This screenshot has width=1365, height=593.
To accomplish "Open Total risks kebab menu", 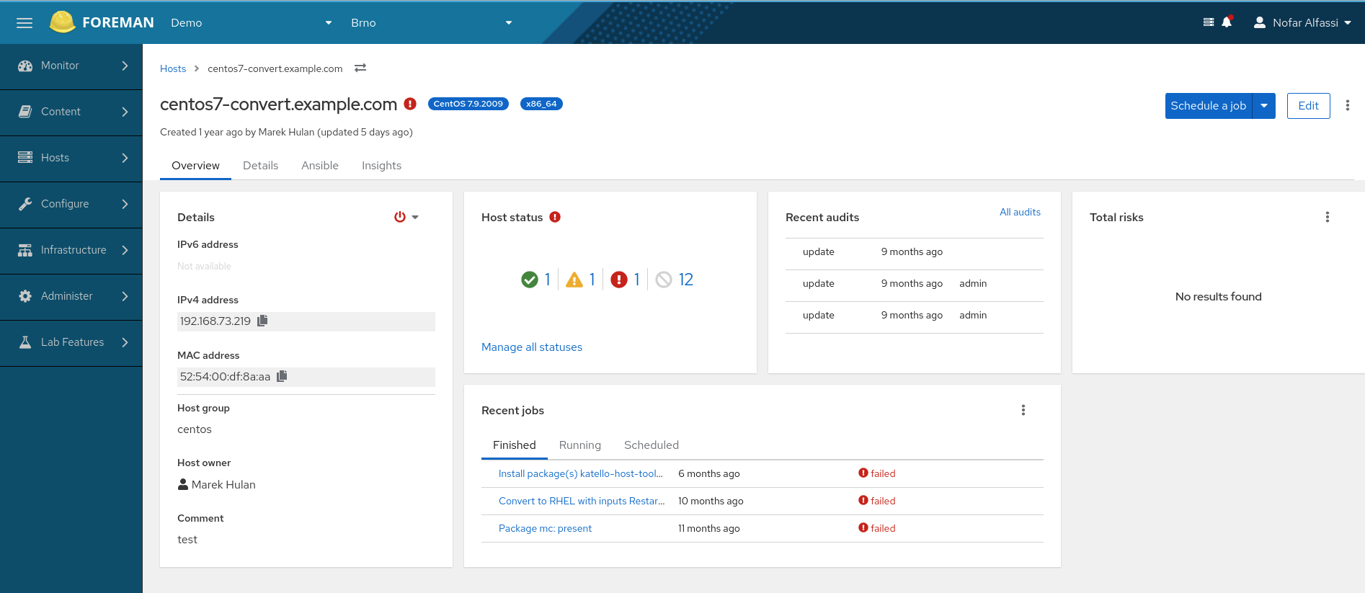I will 1328,217.
